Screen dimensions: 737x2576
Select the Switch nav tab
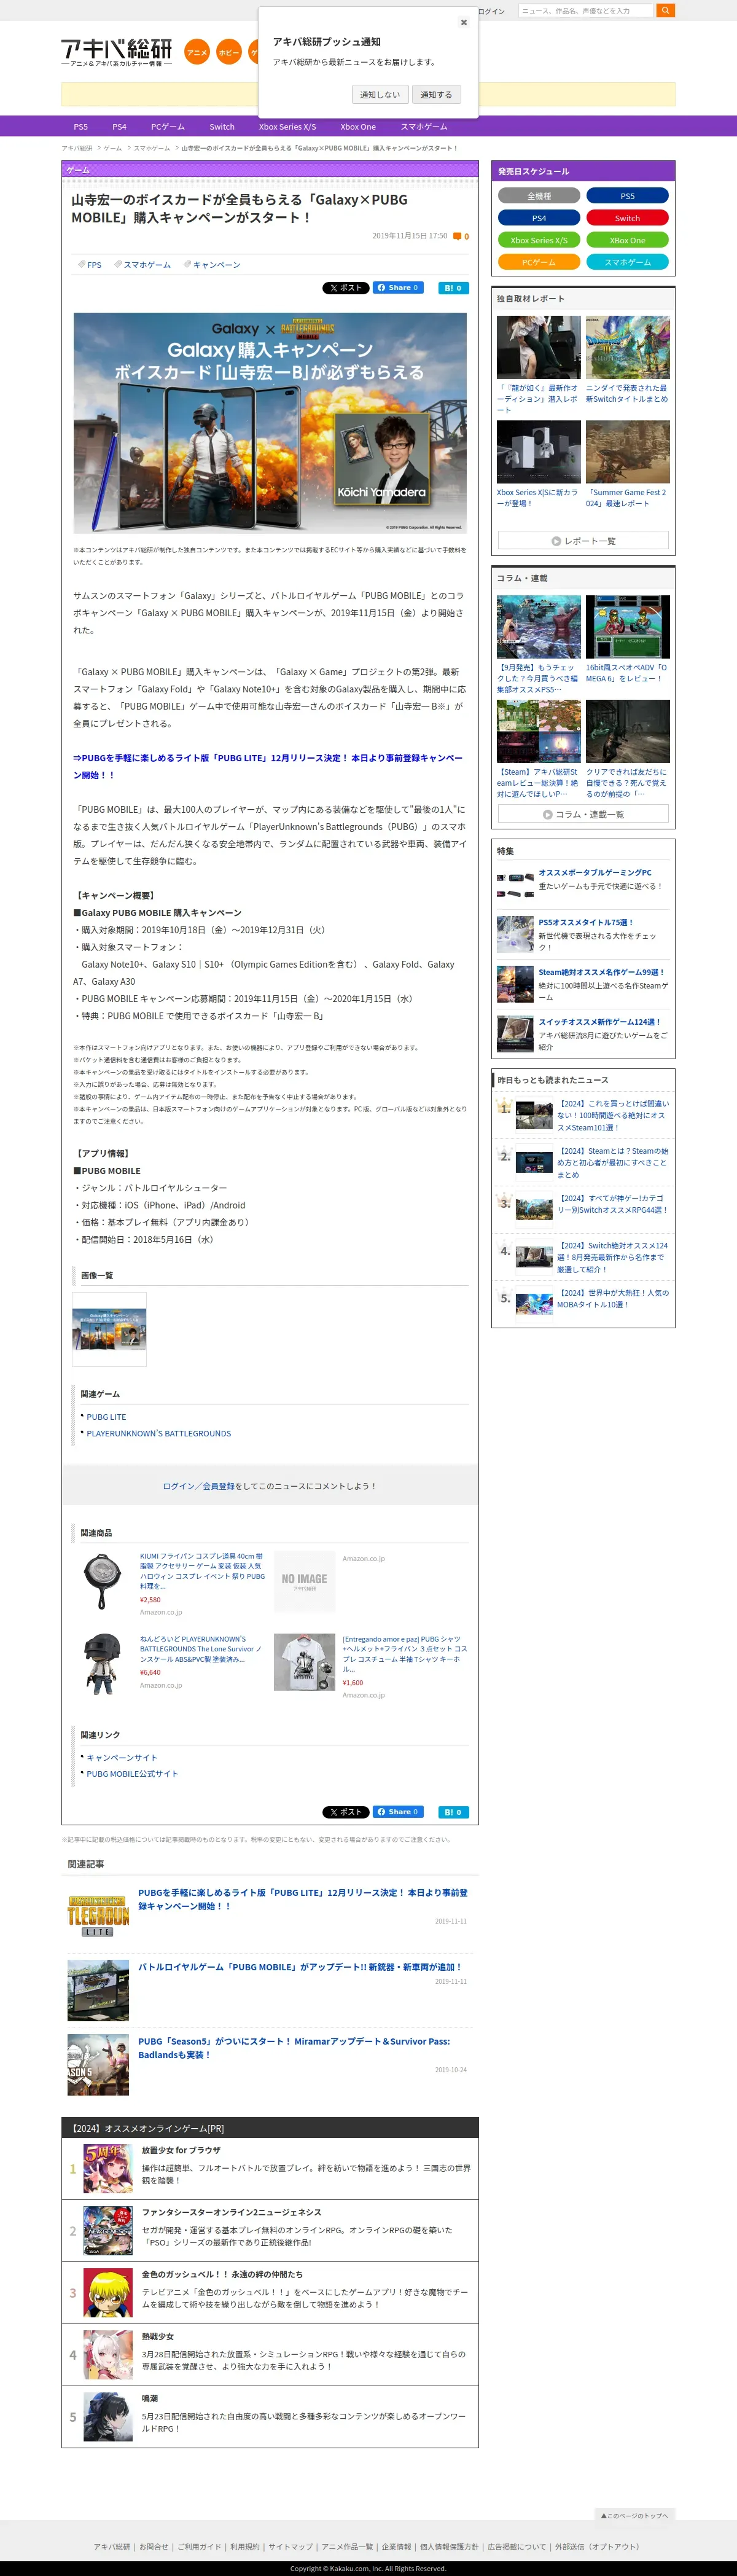coord(222,127)
